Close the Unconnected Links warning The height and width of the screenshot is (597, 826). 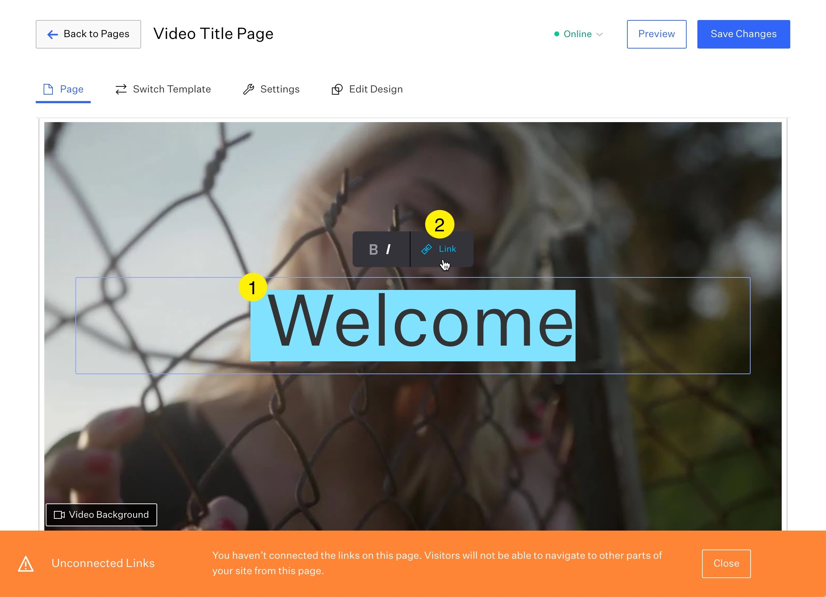click(727, 563)
